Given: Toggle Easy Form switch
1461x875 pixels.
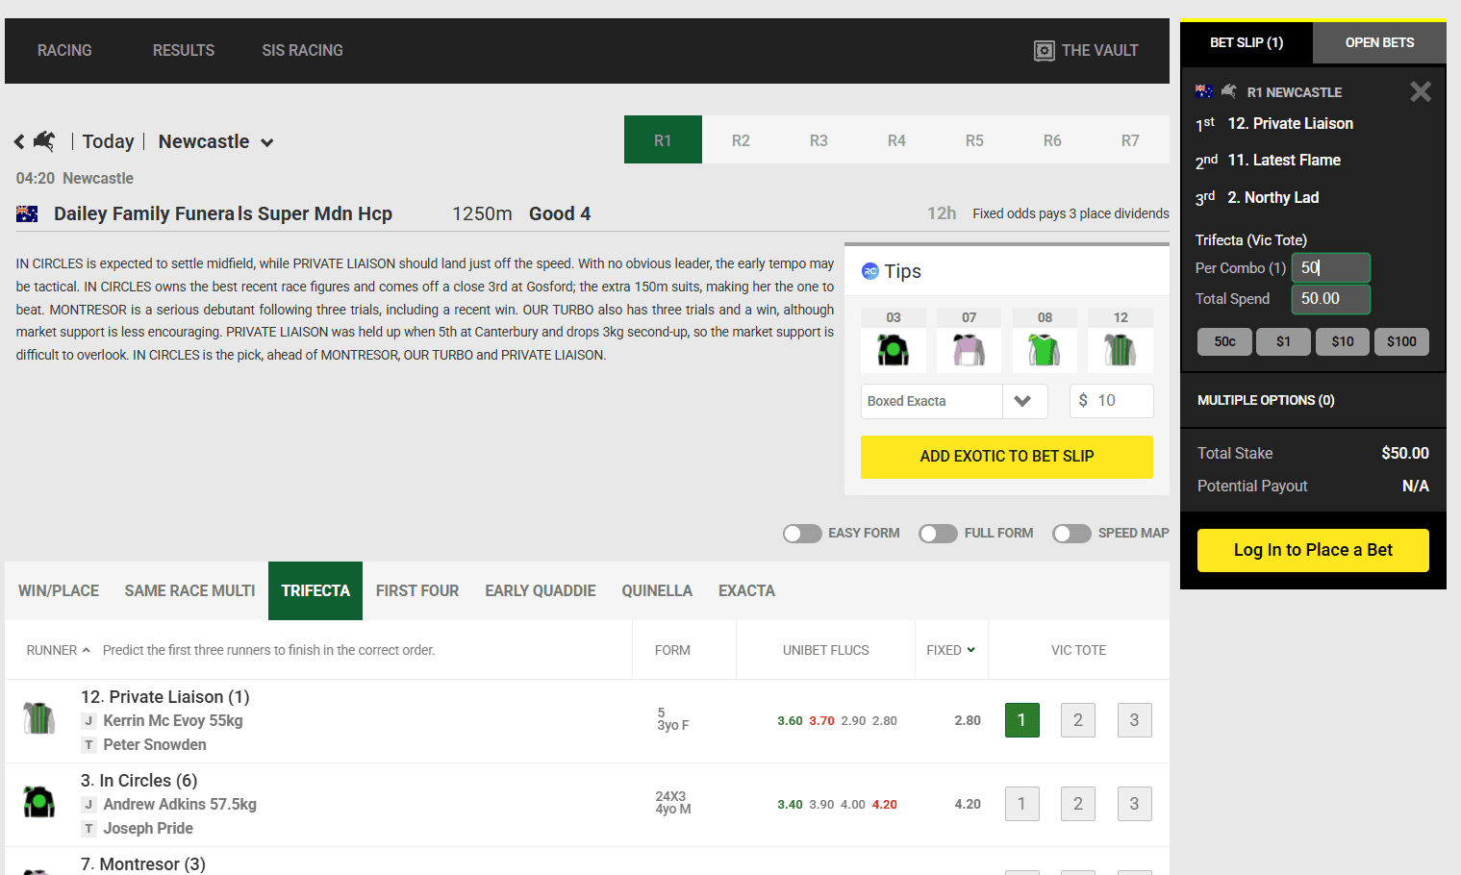Looking at the screenshot, I should tap(802, 534).
